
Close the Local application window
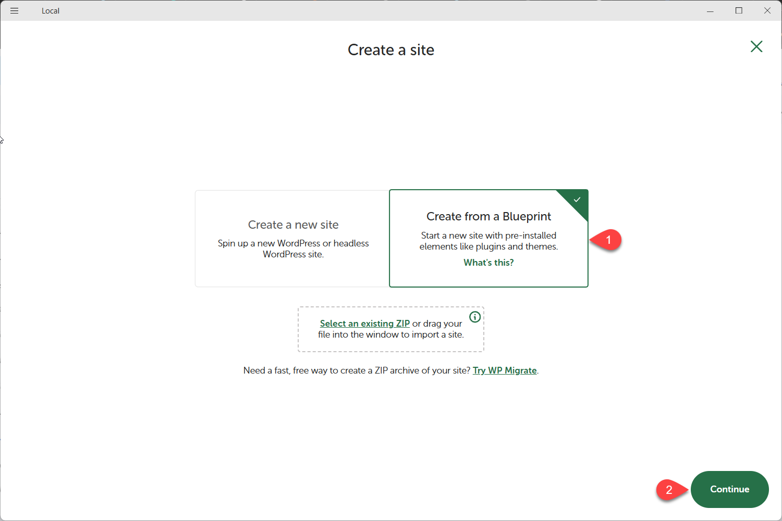point(767,10)
